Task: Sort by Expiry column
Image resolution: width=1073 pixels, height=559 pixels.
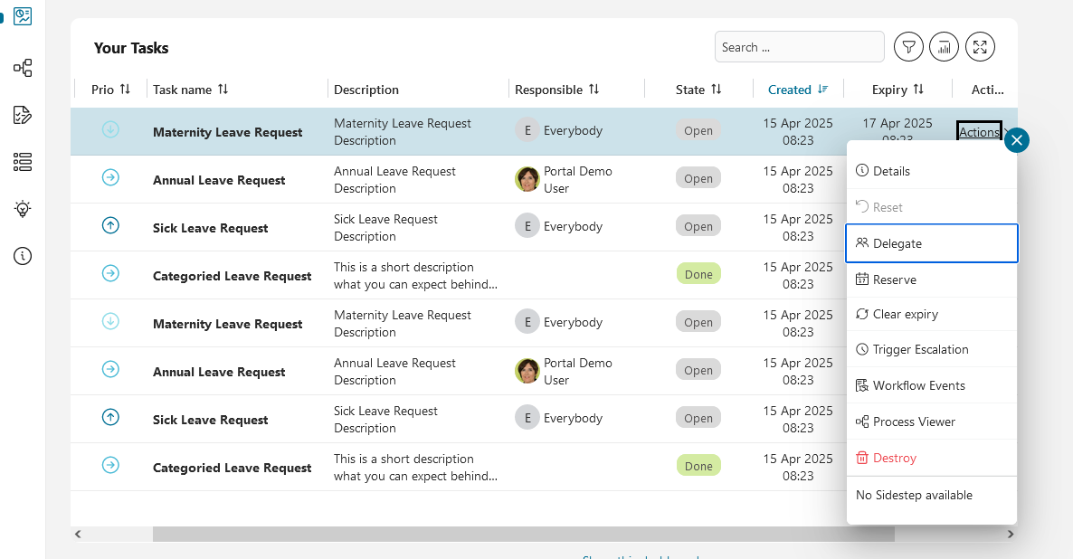Action: (918, 90)
